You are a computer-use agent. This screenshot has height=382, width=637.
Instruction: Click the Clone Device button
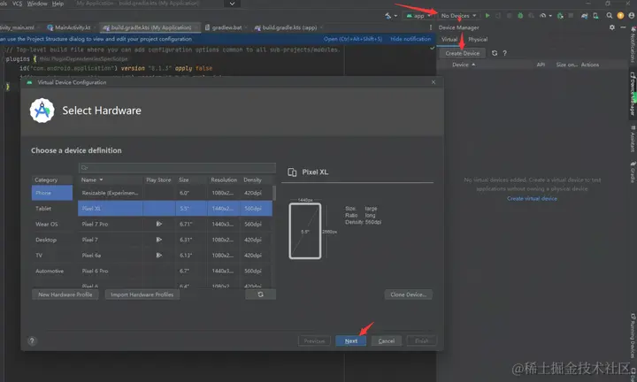click(408, 294)
